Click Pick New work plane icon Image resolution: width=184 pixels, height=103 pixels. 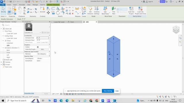point(114,10)
